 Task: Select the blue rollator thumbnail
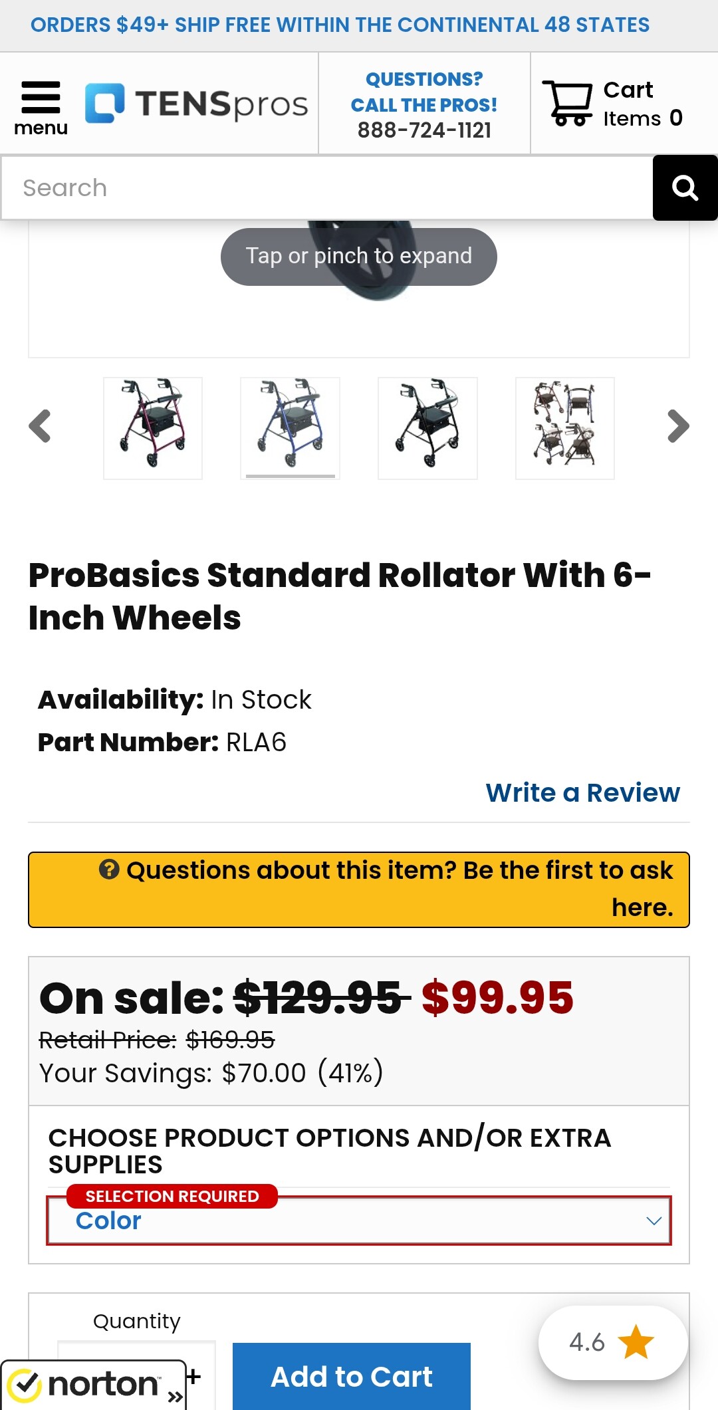(290, 427)
